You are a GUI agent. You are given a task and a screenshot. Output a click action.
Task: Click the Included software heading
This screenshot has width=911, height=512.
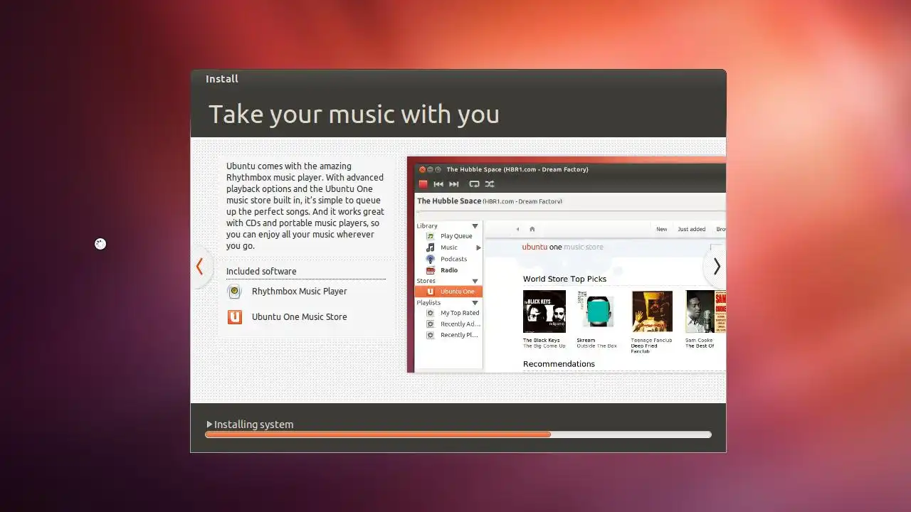pyautogui.click(x=261, y=272)
